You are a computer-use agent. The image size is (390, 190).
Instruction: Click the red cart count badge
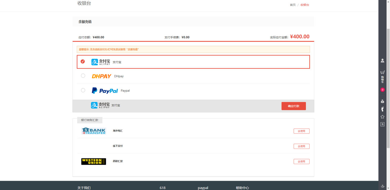[382, 90]
